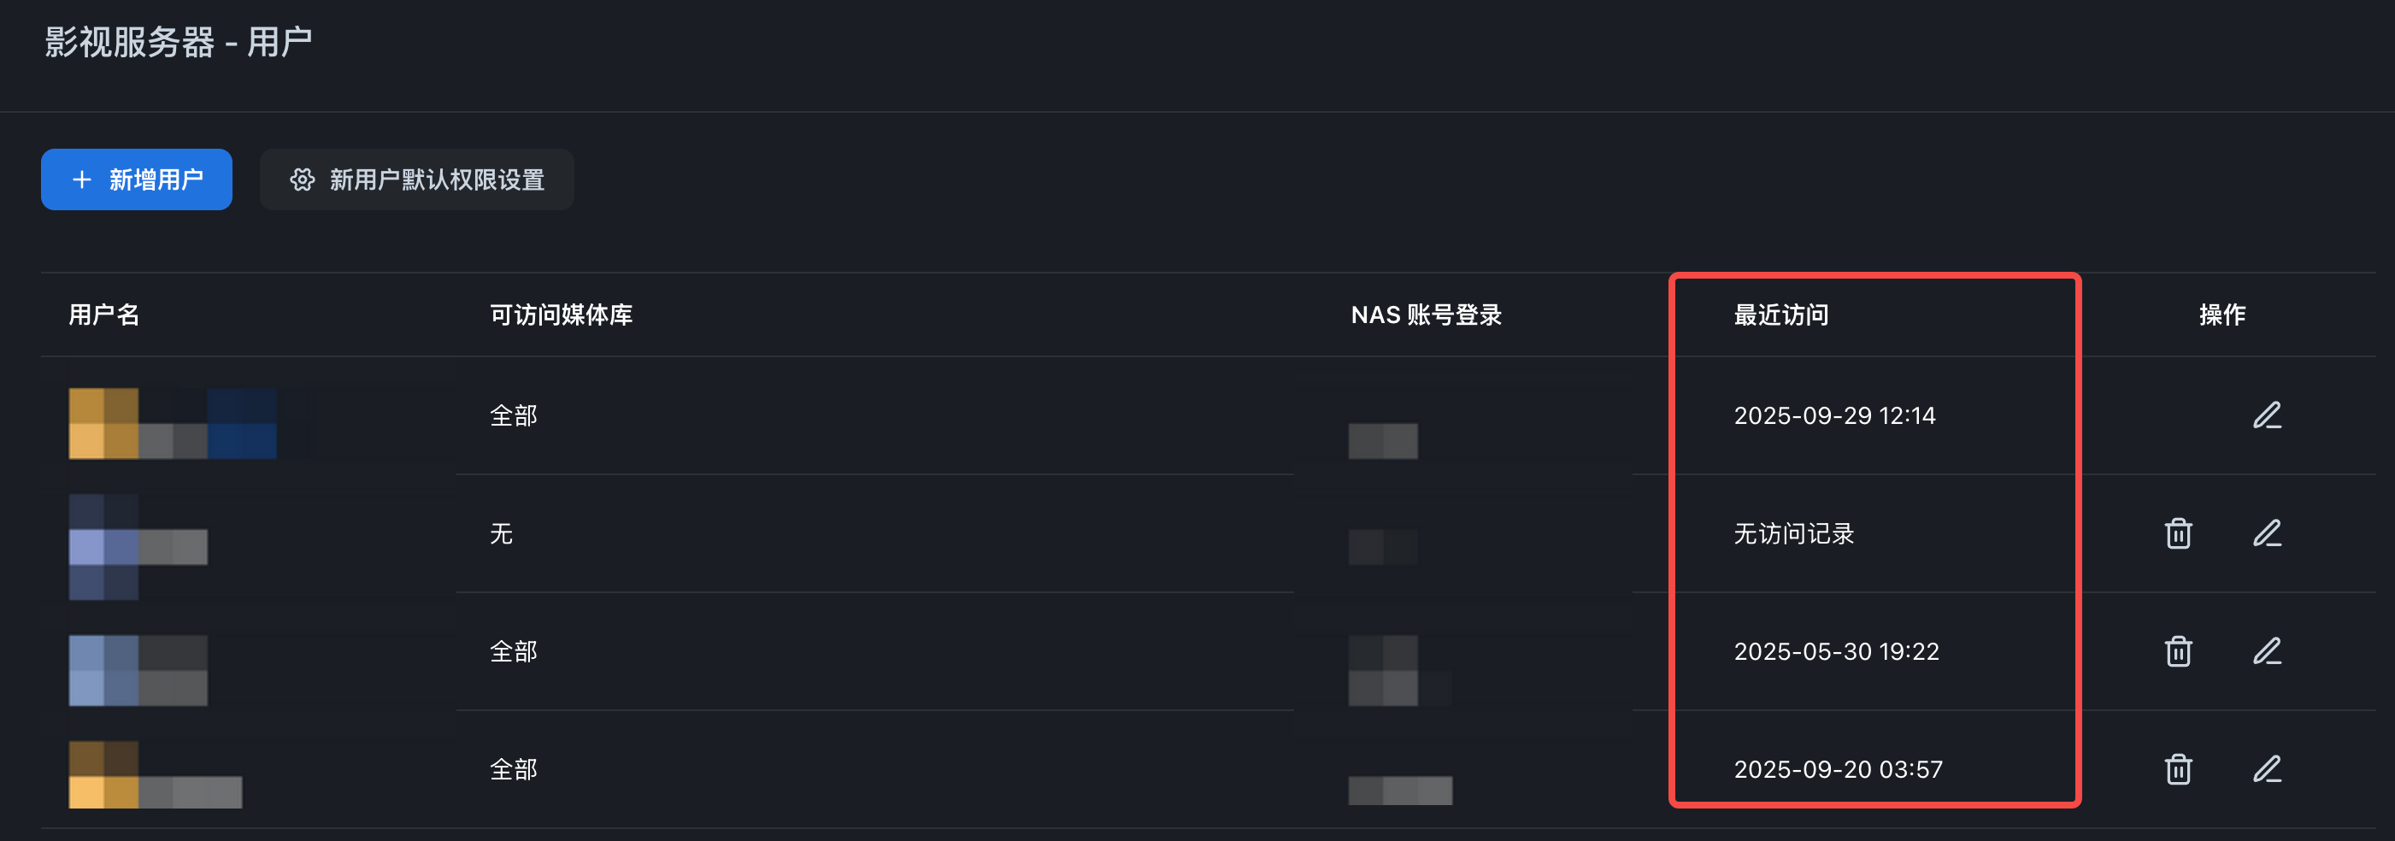The width and height of the screenshot is (2395, 841).
Task: Click the 可访问媒体库 column header
Action: point(561,315)
